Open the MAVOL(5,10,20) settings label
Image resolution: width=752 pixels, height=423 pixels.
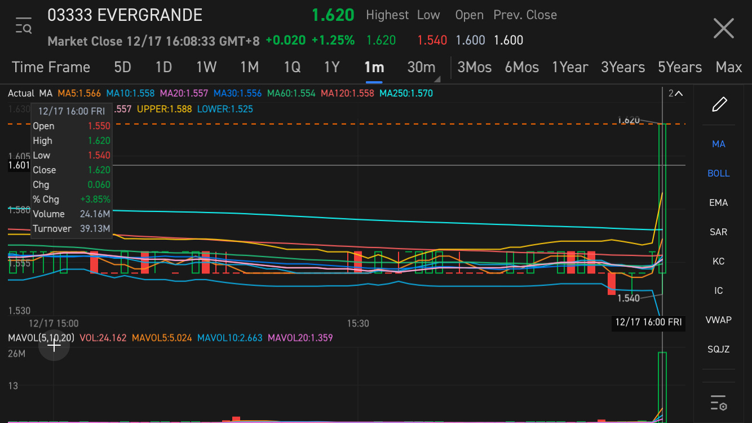(x=41, y=338)
